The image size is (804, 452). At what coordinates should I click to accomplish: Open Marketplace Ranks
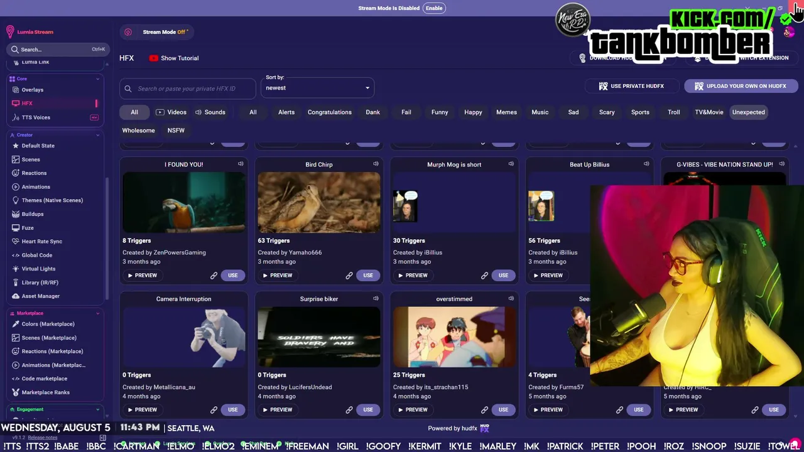pyautogui.click(x=45, y=392)
